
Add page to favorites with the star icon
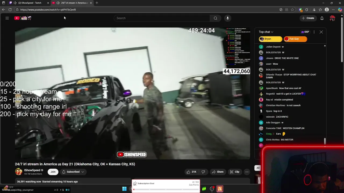(292, 10)
